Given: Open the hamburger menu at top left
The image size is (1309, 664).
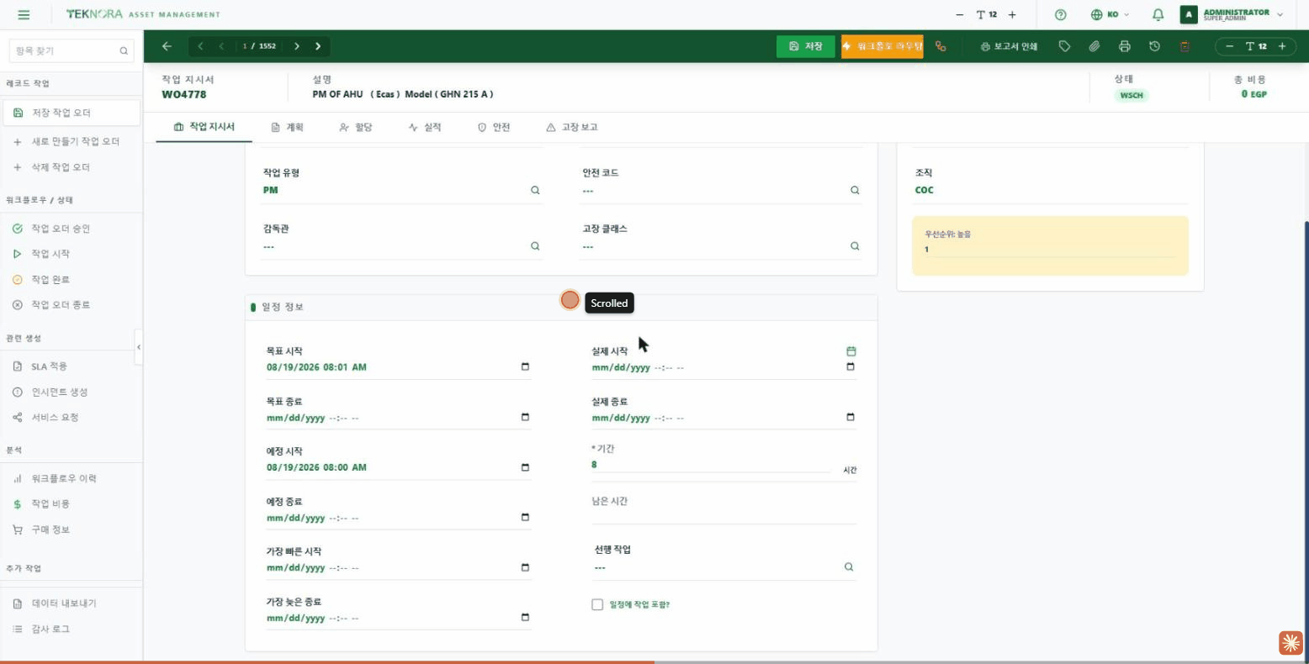Looking at the screenshot, I should [x=24, y=14].
